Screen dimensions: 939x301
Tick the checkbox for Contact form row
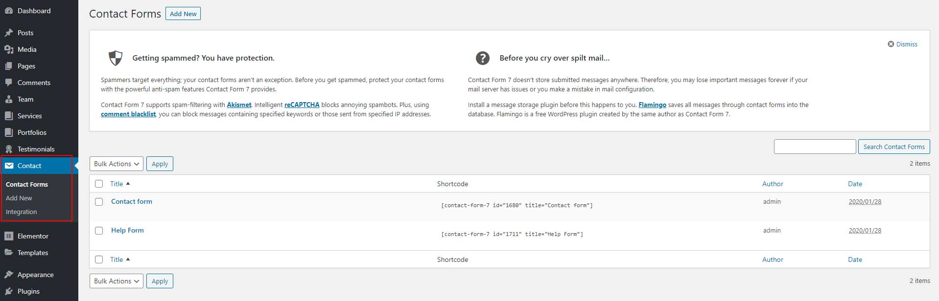tap(99, 202)
